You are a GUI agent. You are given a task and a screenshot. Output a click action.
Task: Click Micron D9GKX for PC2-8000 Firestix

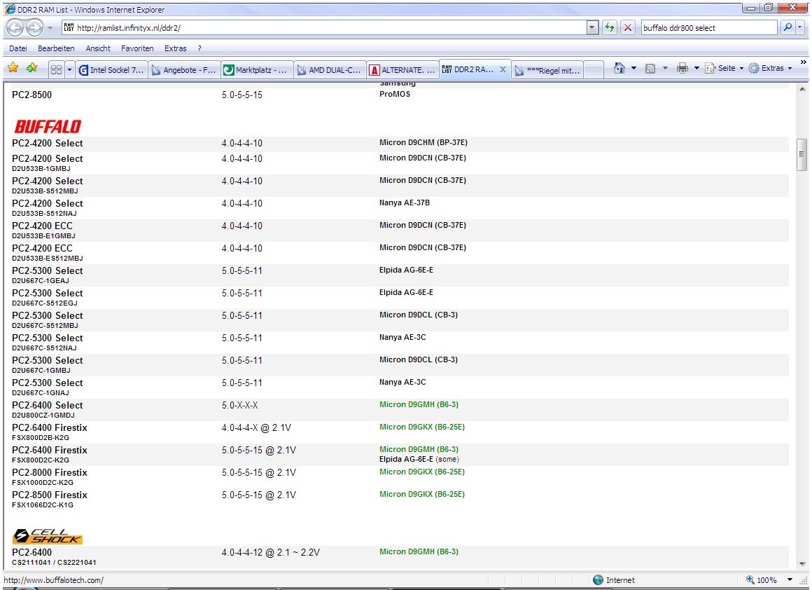pos(421,472)
